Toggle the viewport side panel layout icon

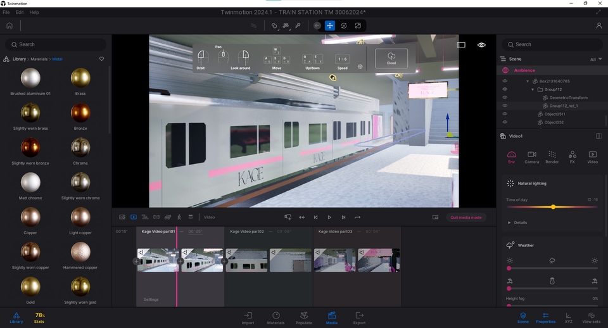pos(460,45)
